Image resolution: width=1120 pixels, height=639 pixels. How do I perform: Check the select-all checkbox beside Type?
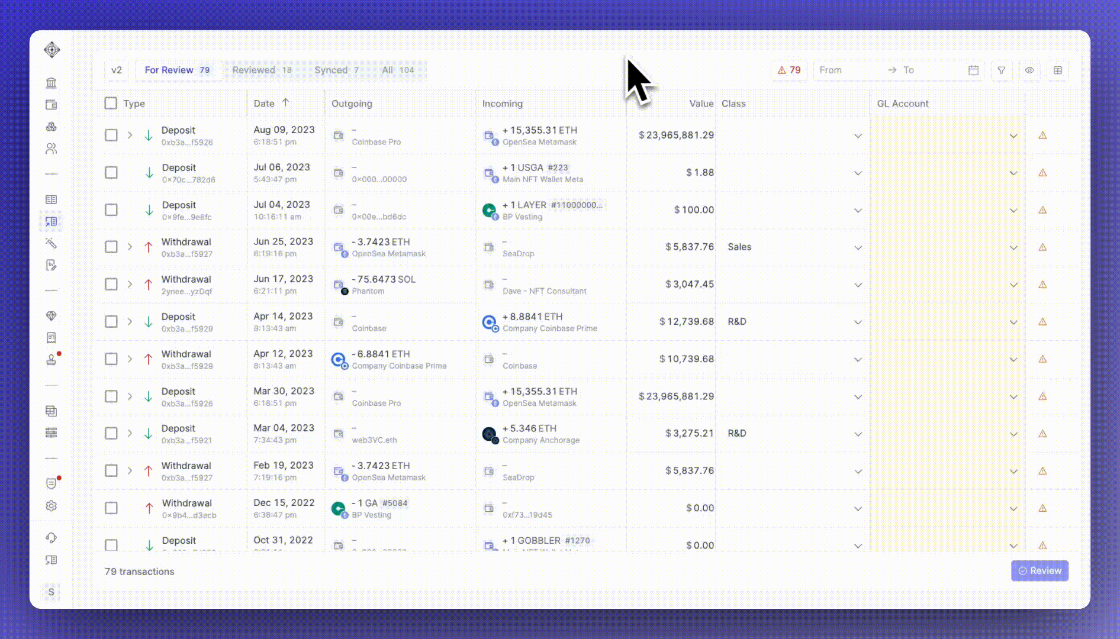[x=111, y=104]
